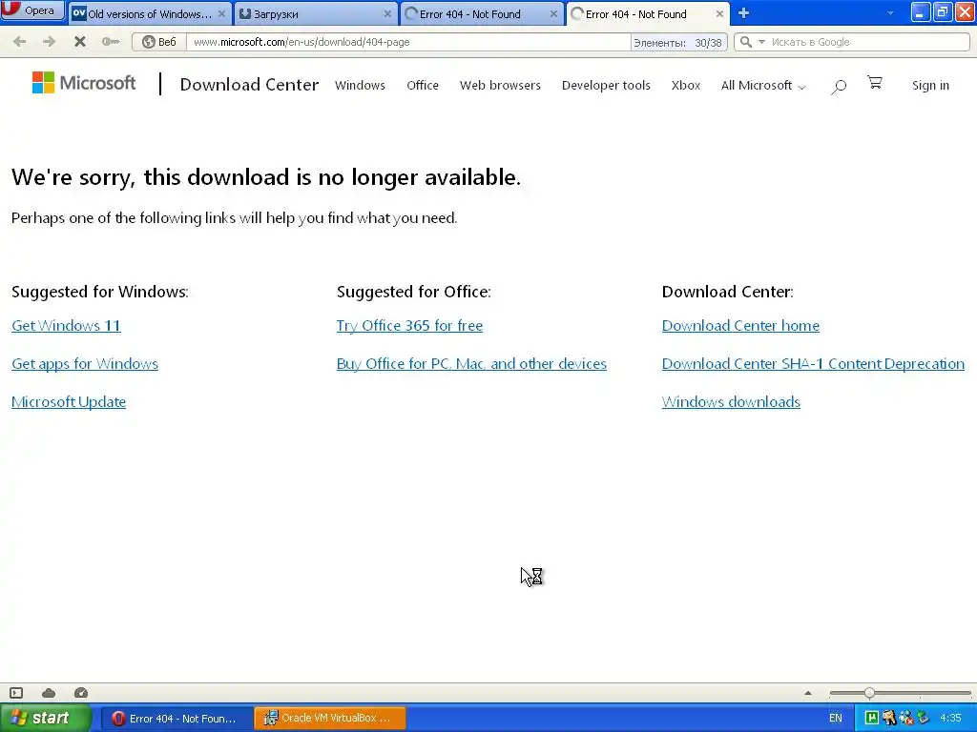The height and width of the screenshot is (732, 977).
Task: Open the Office nav item
Action: click(423, 85)
